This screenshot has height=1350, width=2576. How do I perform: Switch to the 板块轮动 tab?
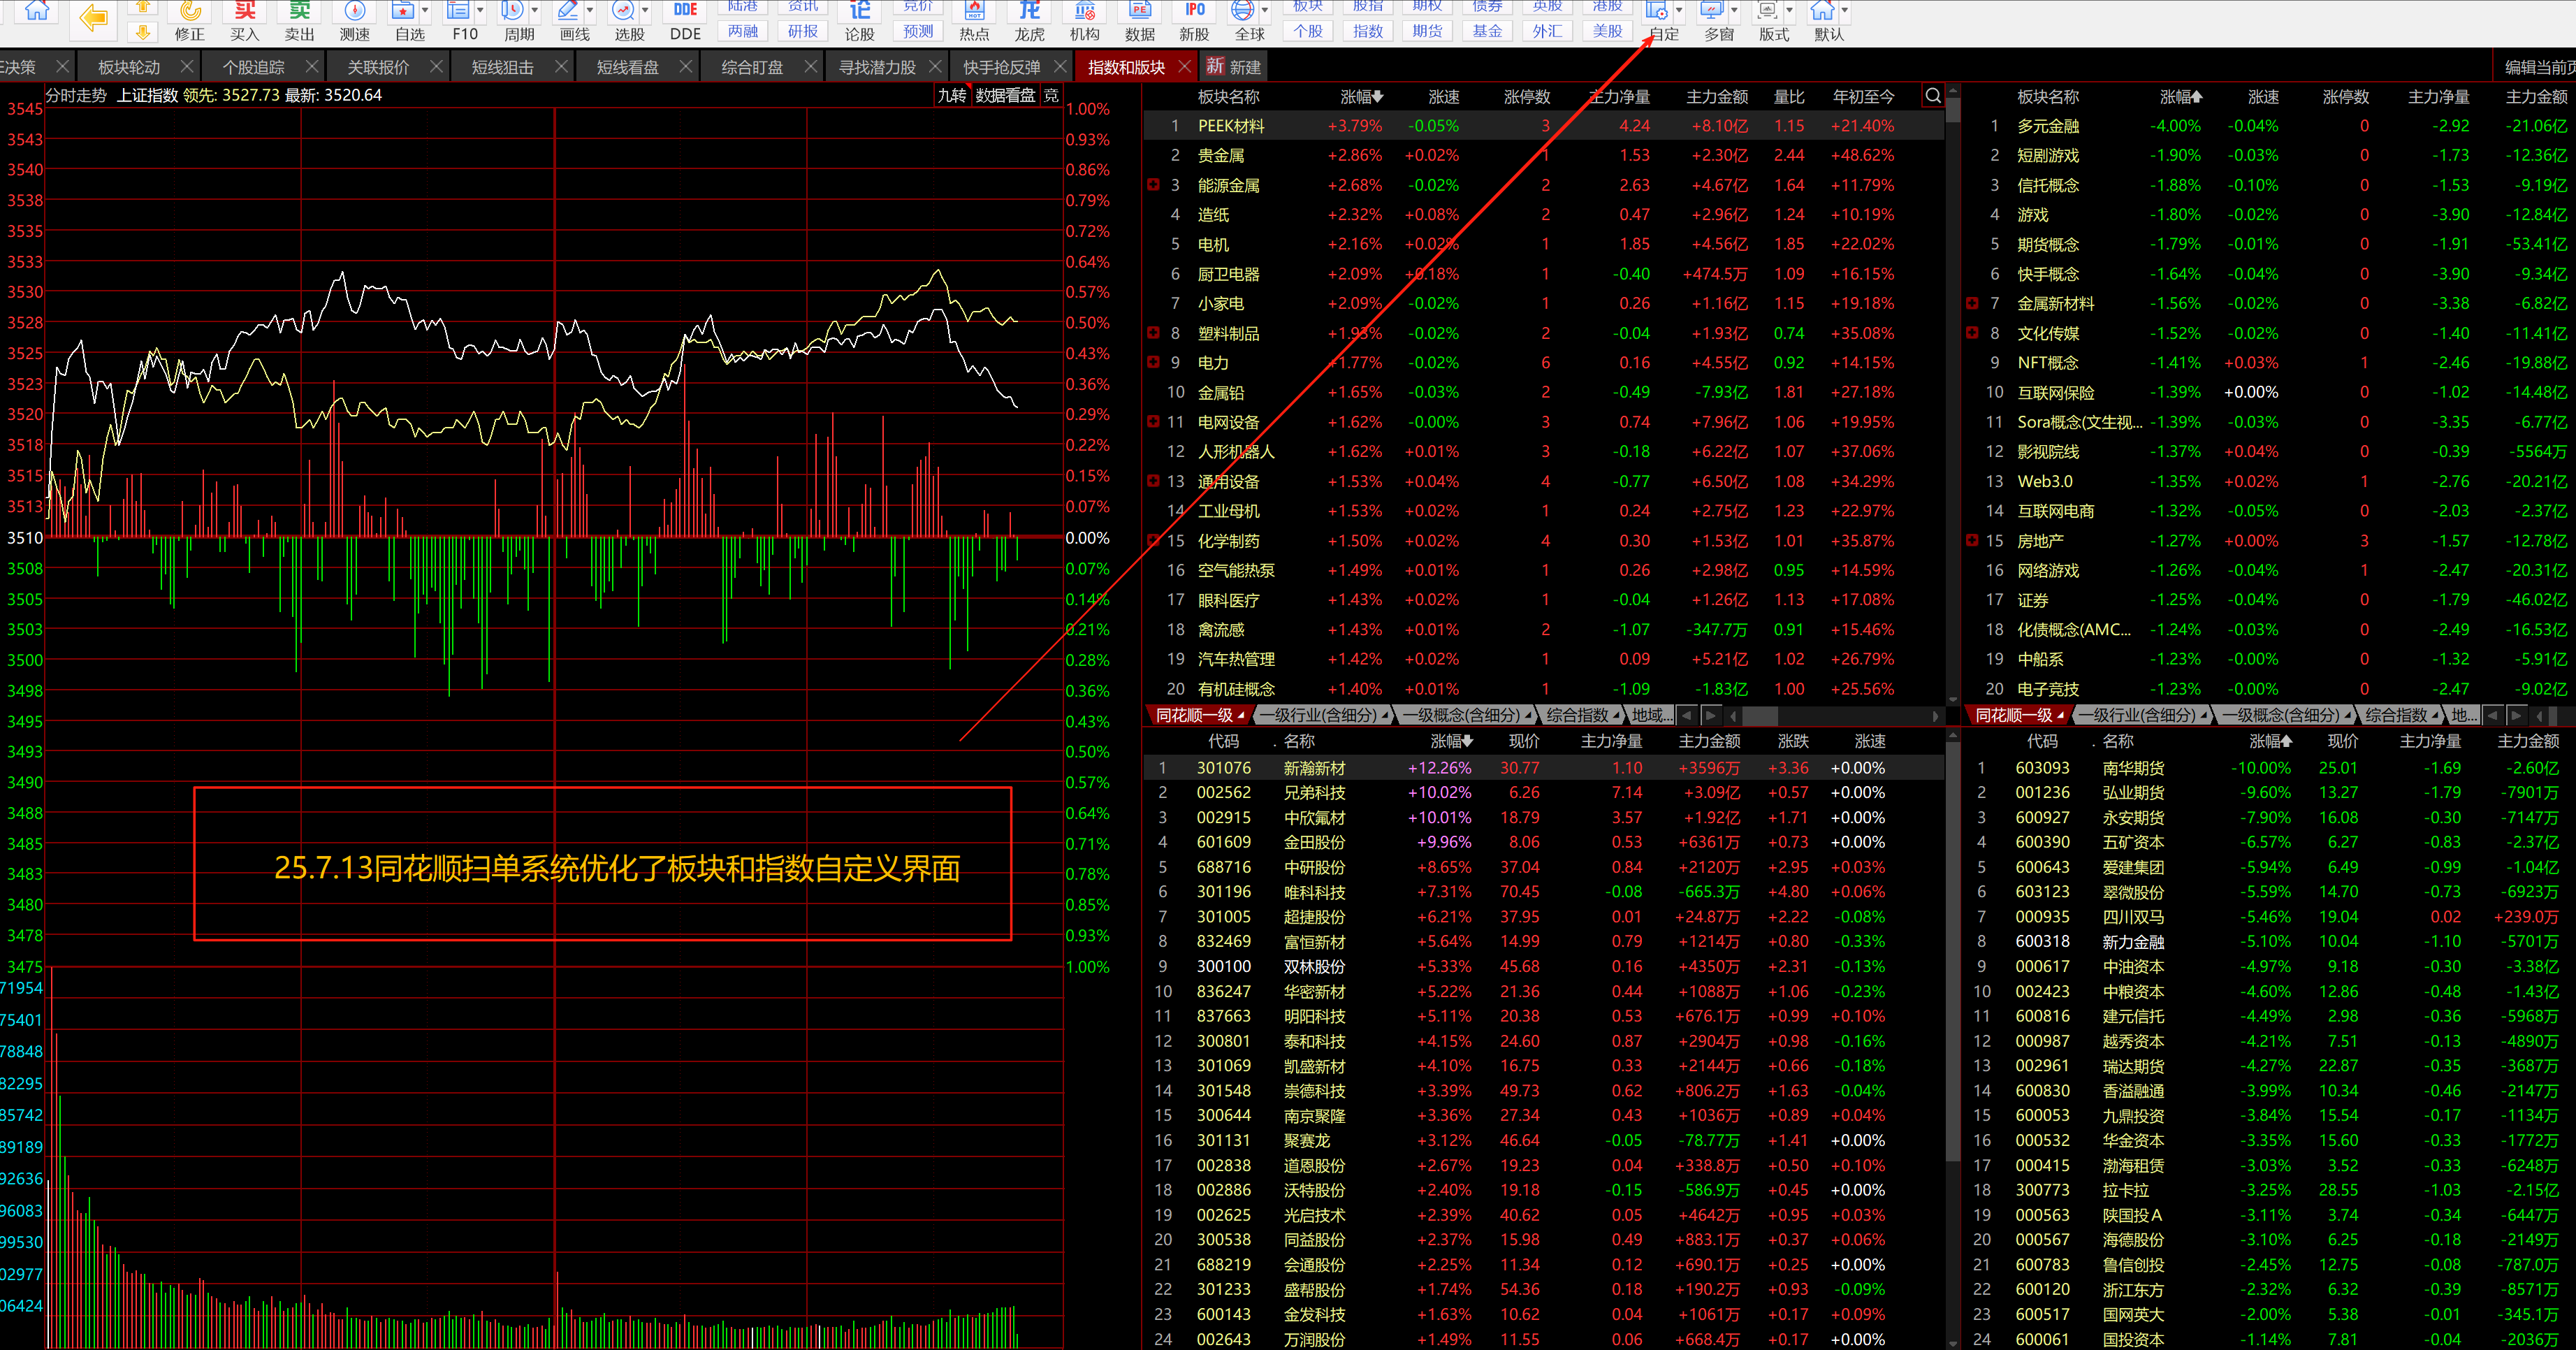[129, 67]
